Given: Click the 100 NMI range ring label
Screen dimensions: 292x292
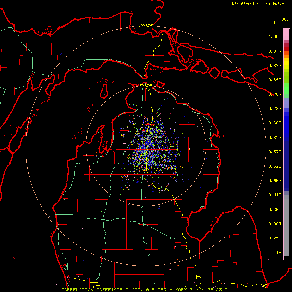Looking at the screenshot, I should pos(146,26).
